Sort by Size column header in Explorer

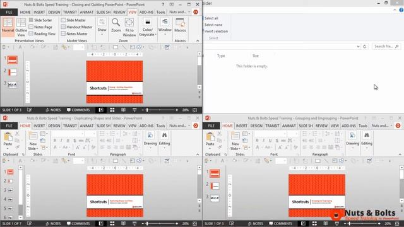pyautogui.click(x=255, y=56)
